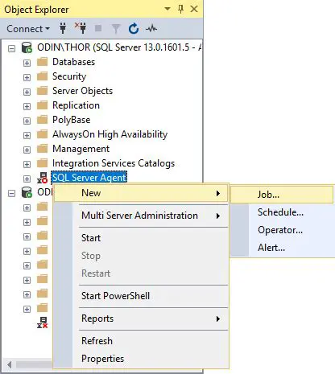Choose Job... from the New submenu

tap(282, 195)
